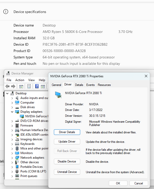The width and height of the screenshot is (154, 189).
Task: Click the Keyboards icon
Action: click(17, 144)
